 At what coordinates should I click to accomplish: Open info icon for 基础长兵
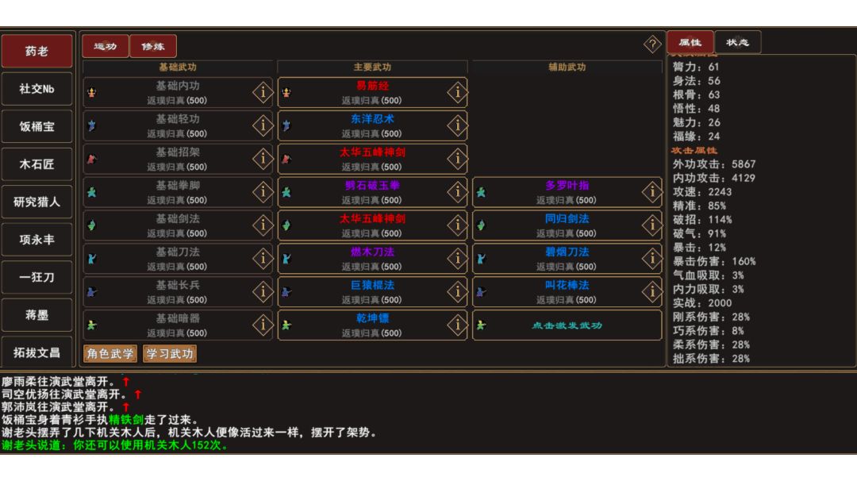click(263, 292)
